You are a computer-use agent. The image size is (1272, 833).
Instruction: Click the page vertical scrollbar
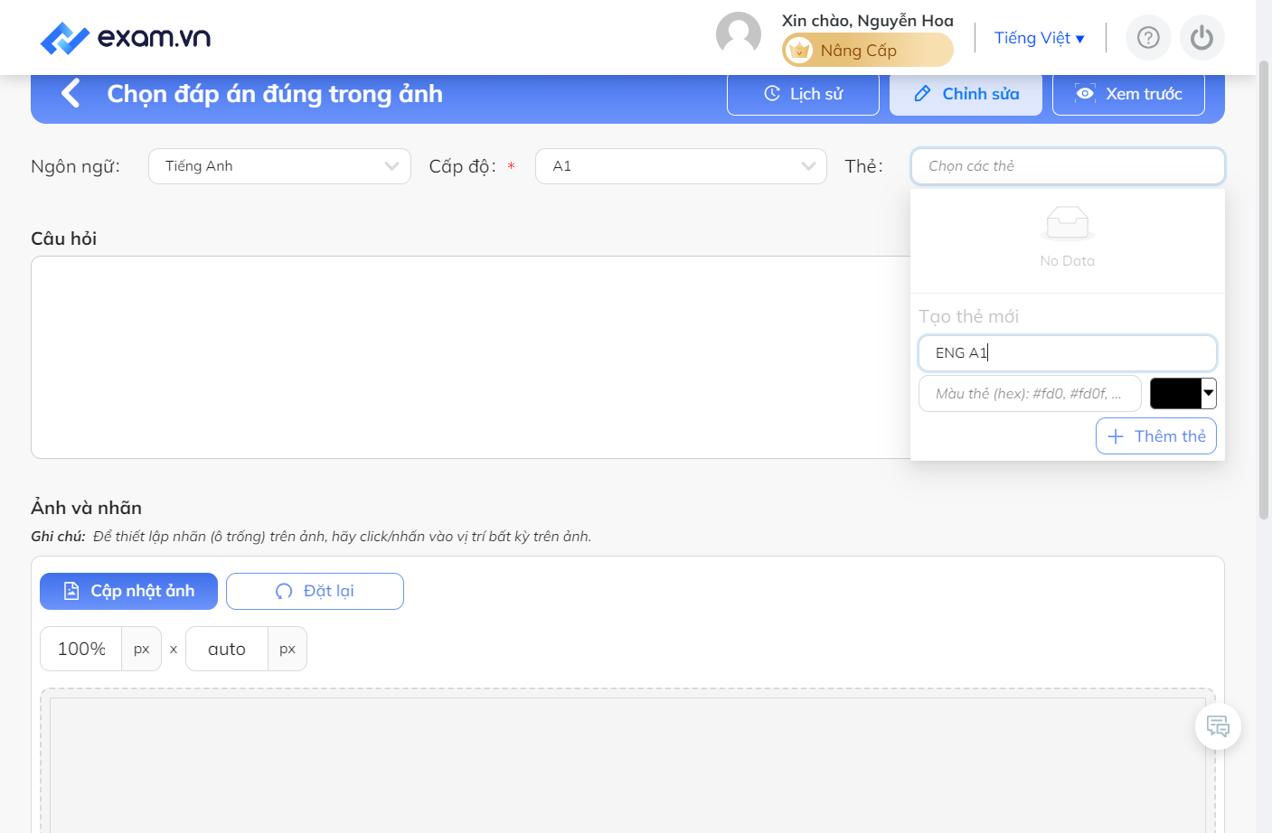pos(1264,289)
